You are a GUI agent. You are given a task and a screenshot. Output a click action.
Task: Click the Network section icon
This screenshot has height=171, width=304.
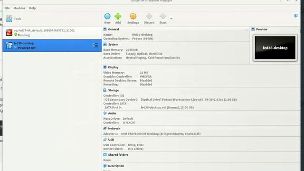pos(105,128)
